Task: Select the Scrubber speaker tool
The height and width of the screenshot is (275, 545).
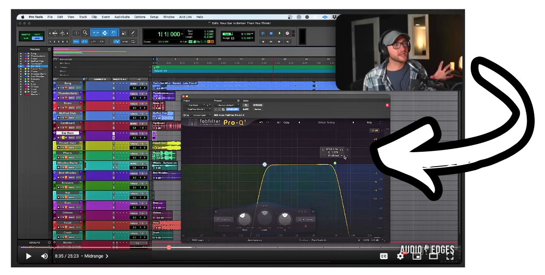Action: coord(124,33)
